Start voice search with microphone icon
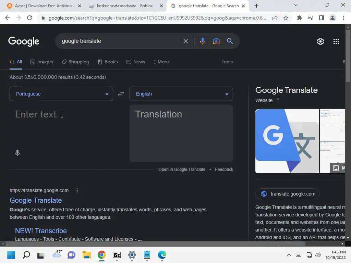The height and width of the screenshot is (263, 351). click(202, 41)
